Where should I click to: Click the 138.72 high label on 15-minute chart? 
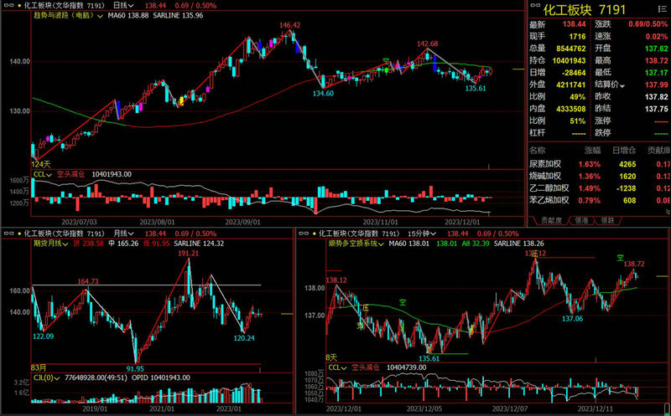pyautogui.click(x=634, y=264)
